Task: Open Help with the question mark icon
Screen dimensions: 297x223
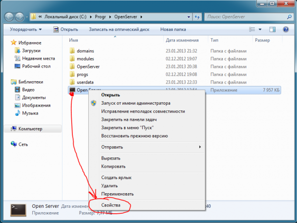Action: pos(286,29)
